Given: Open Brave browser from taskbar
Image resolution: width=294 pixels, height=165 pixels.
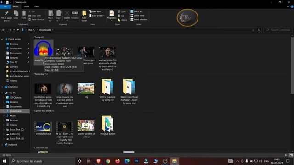Looking at the screenshot, I should pos(98,161).
